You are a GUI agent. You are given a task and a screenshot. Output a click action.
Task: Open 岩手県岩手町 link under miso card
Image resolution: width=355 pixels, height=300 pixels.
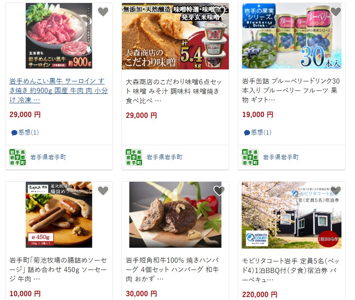point(165,157)
